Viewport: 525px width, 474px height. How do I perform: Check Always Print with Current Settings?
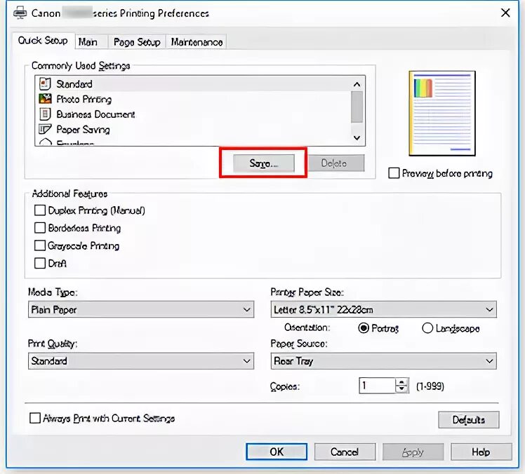pyautogui.click(x=35, y=418)
